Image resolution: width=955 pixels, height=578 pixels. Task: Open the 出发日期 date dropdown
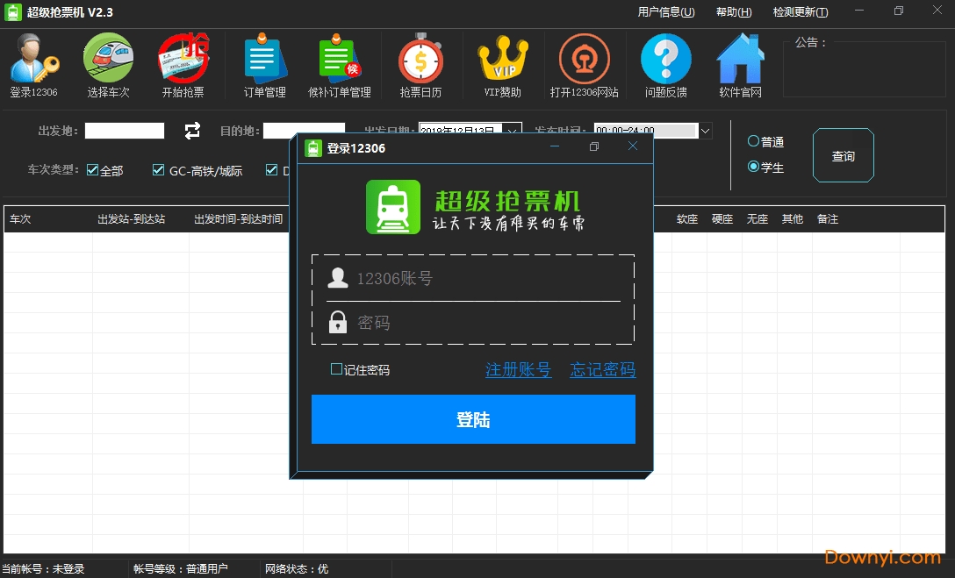pyautogui.click(x=513, y=130)
